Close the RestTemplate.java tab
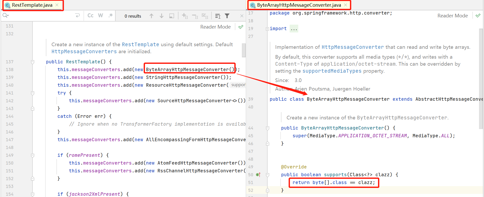The height and width of the screenshot is (197, 484). [x=57, y=5]
